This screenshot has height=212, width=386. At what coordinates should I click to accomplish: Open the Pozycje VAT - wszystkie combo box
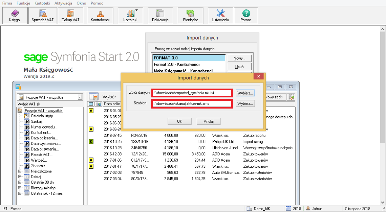pos(50,97)
